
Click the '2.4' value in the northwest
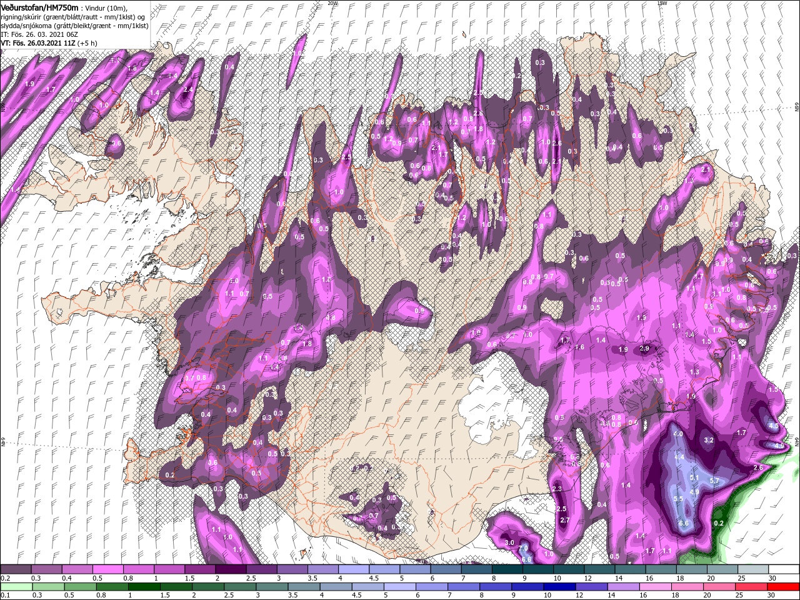pos(188,90)
